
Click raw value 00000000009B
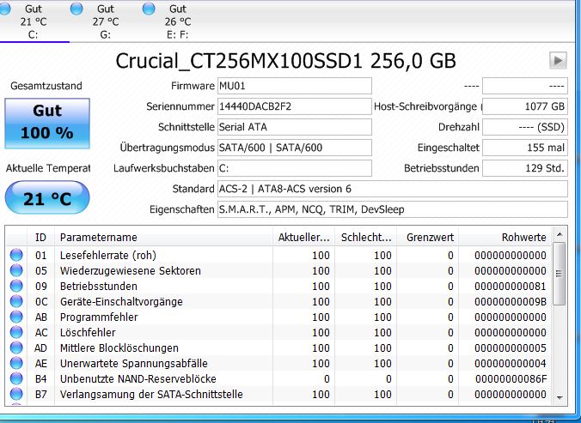[x=511, y=302]
